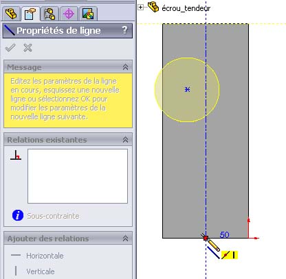The width and height of the screenshot is (286, 279).
Task: Open the FeatureManager design tree tab
Action: [11, 14]
